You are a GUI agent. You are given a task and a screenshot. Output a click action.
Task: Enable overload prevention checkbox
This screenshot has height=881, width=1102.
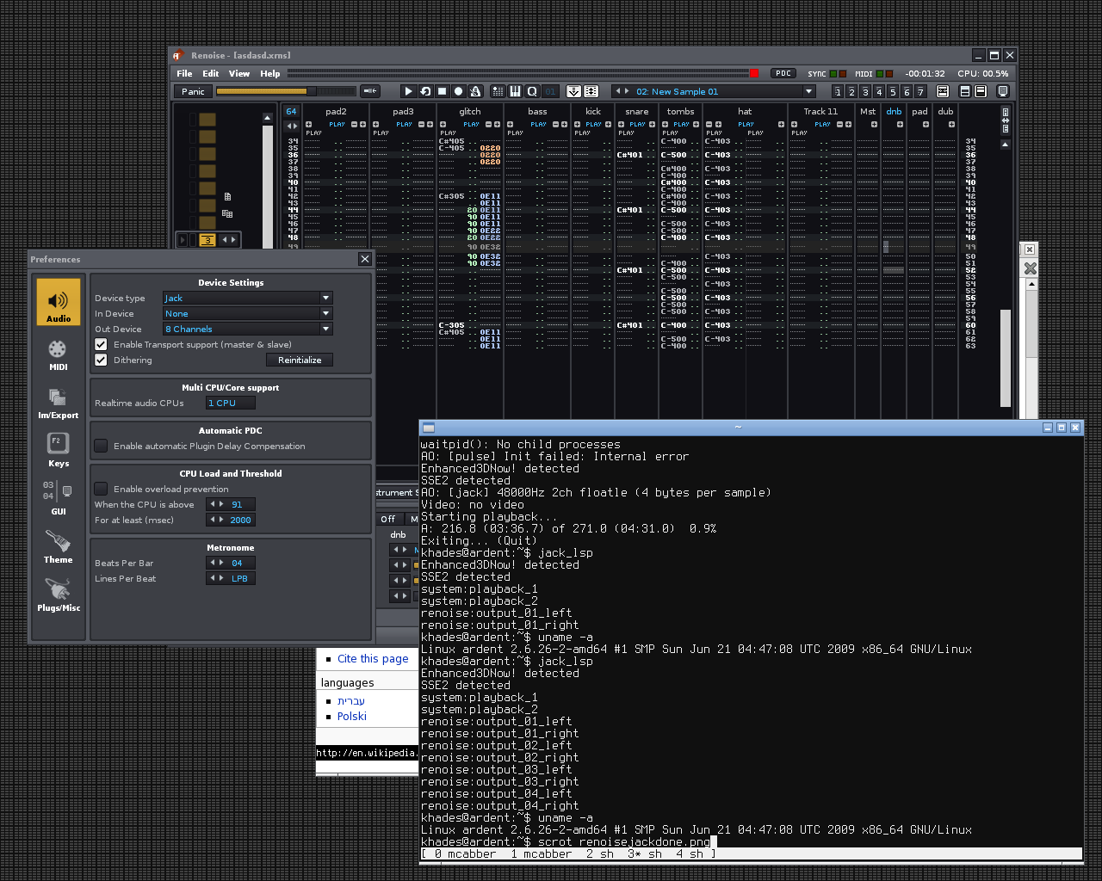(101, 489)
